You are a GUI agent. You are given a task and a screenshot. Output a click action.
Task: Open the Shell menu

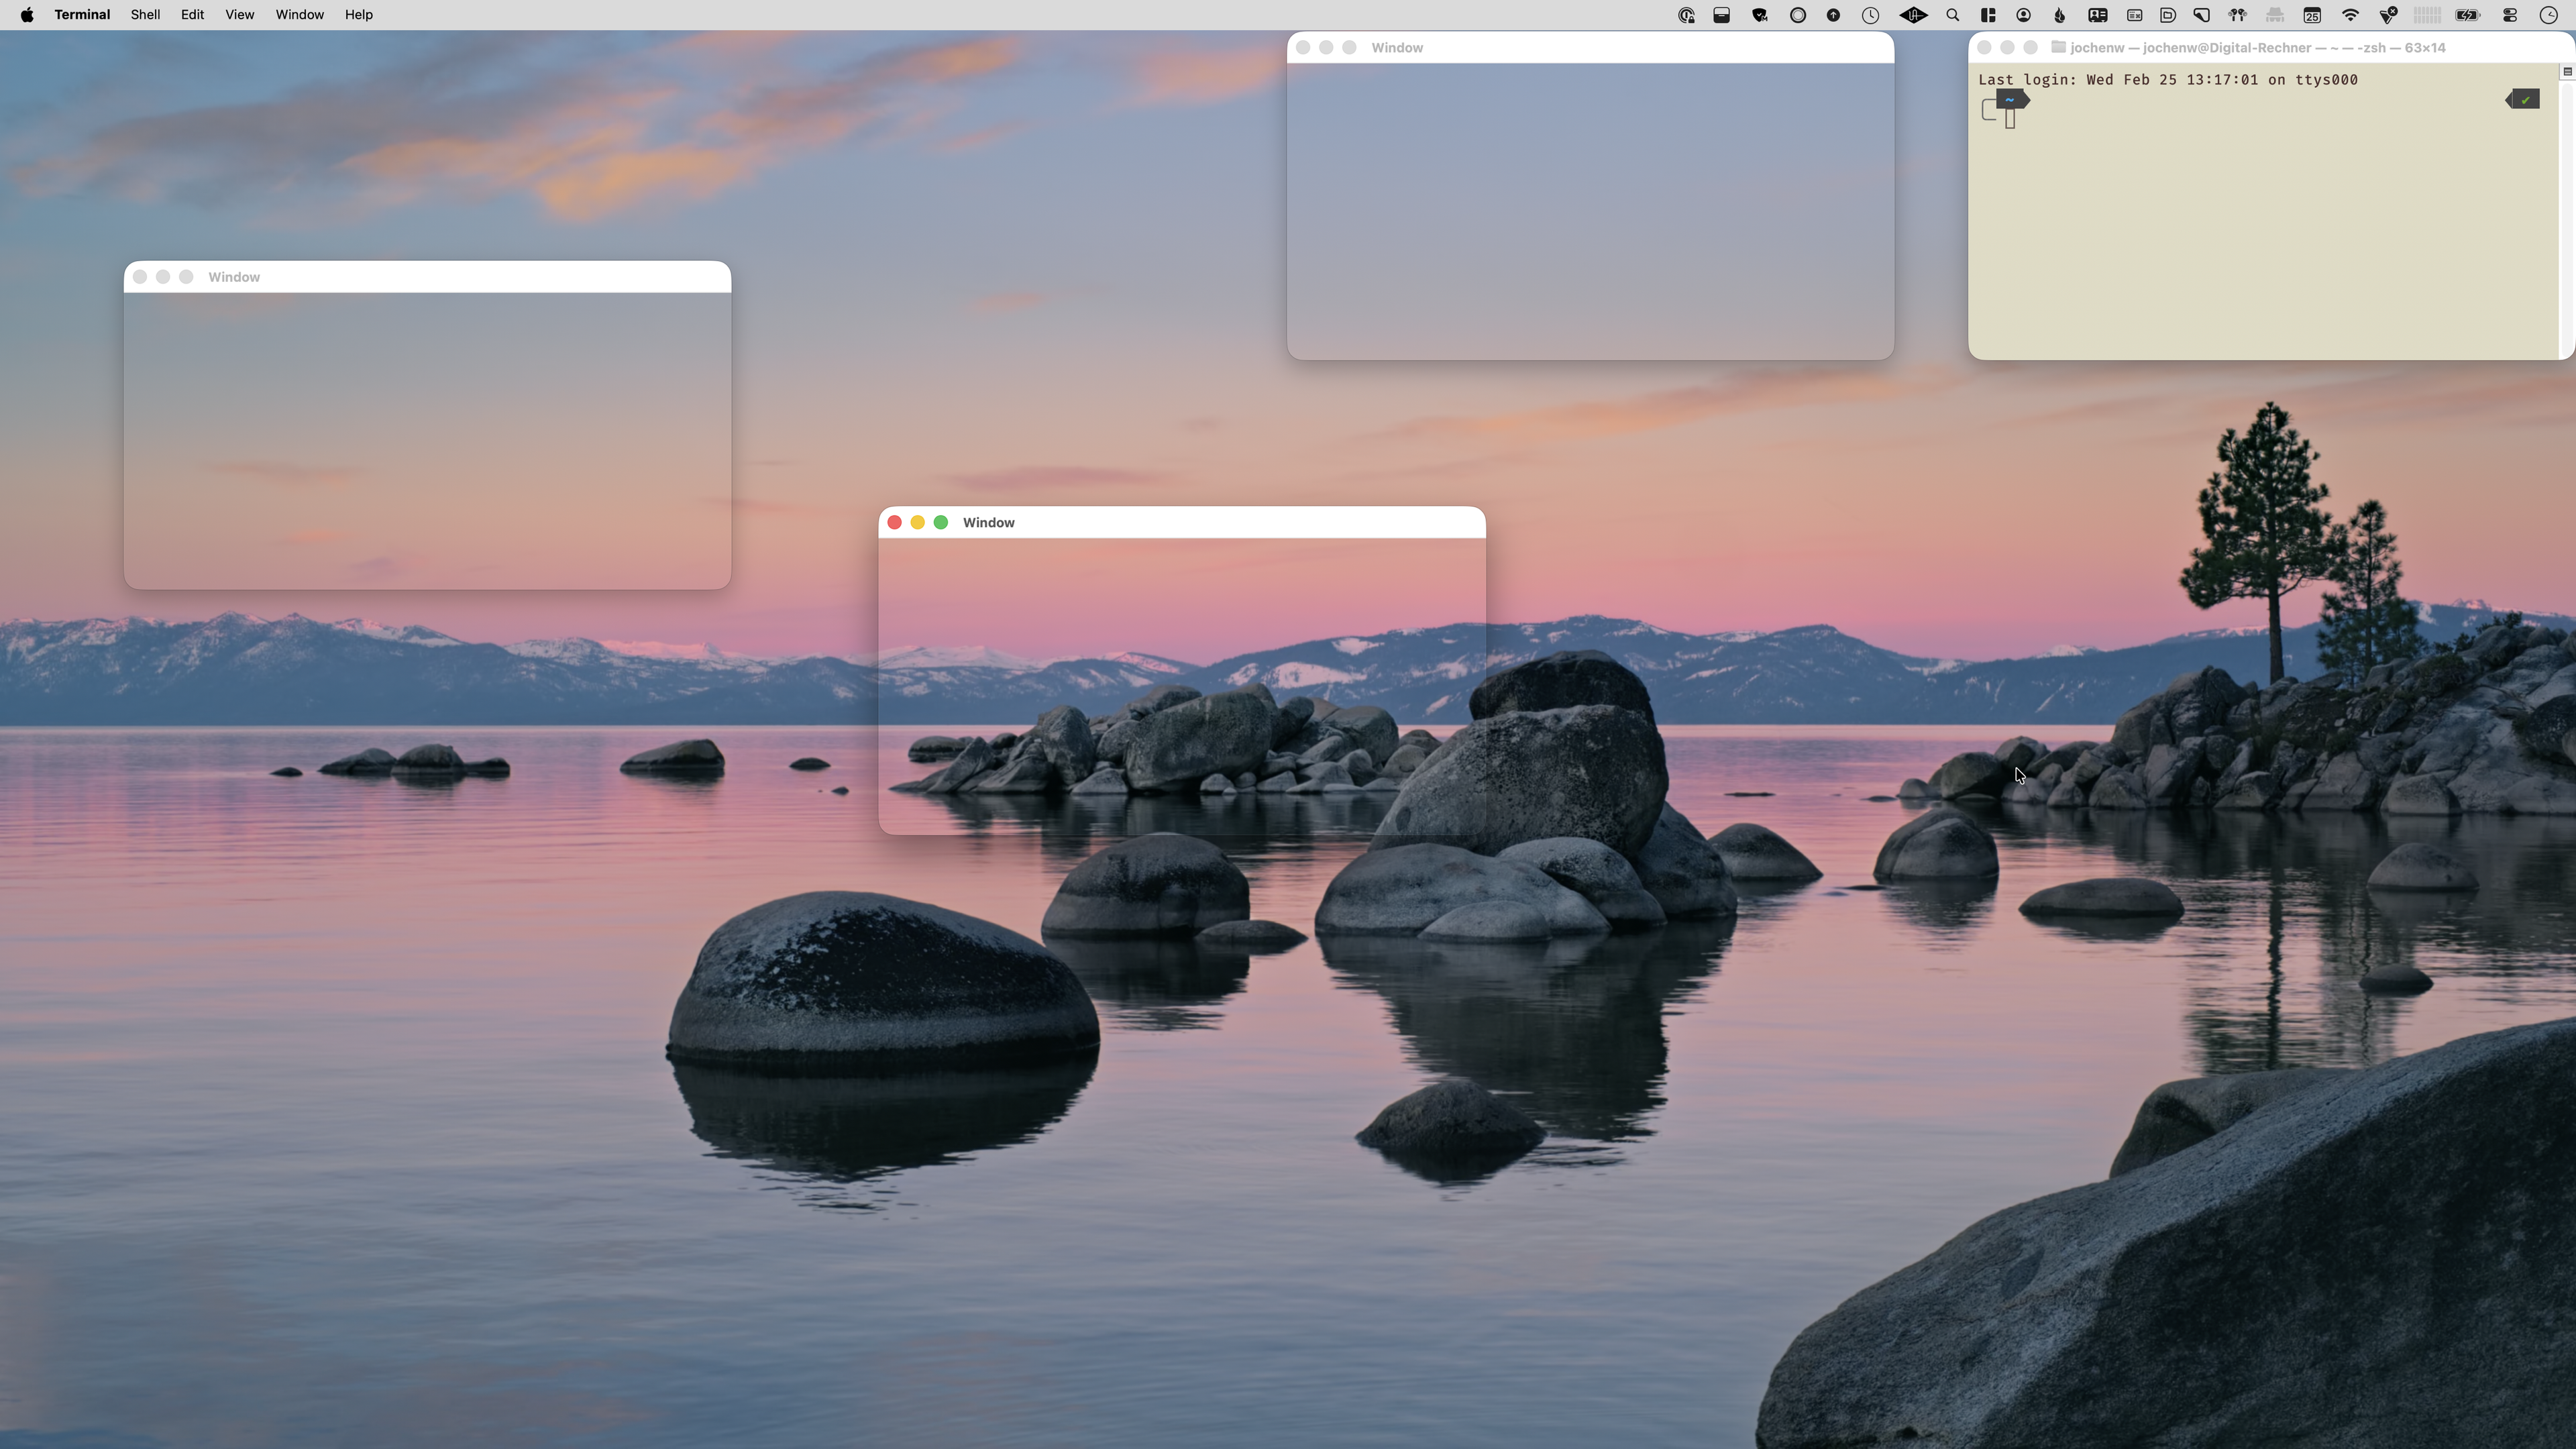(x=145, y=15)
